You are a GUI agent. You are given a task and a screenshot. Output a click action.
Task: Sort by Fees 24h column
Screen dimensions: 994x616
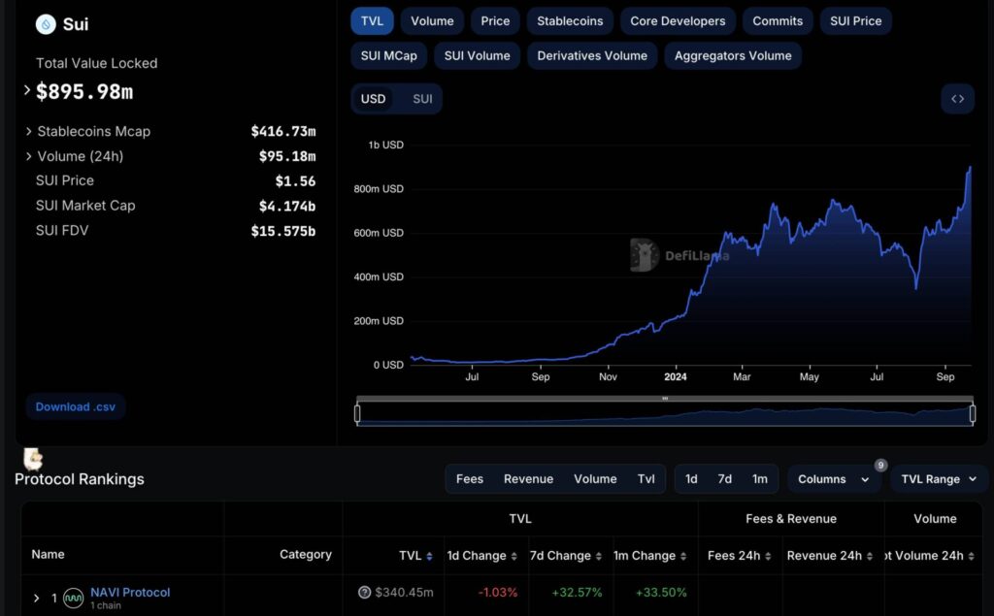[768, 556]
